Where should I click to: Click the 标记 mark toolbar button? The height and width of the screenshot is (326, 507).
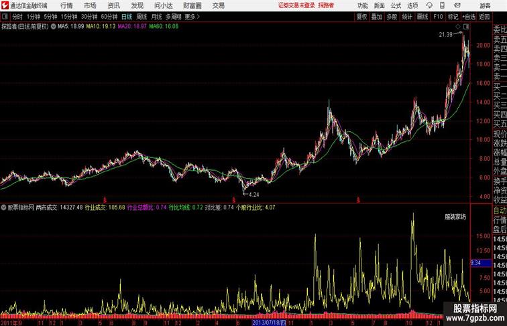point(453,17)
